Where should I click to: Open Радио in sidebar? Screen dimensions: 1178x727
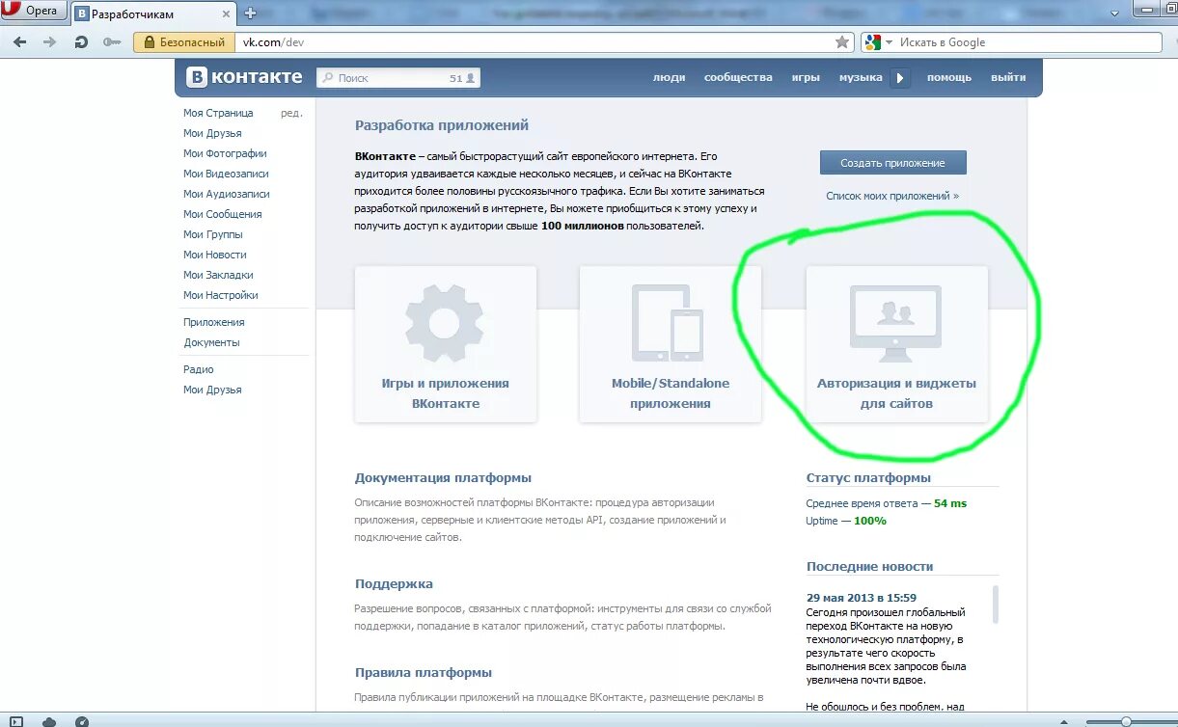tap(199, 369)
